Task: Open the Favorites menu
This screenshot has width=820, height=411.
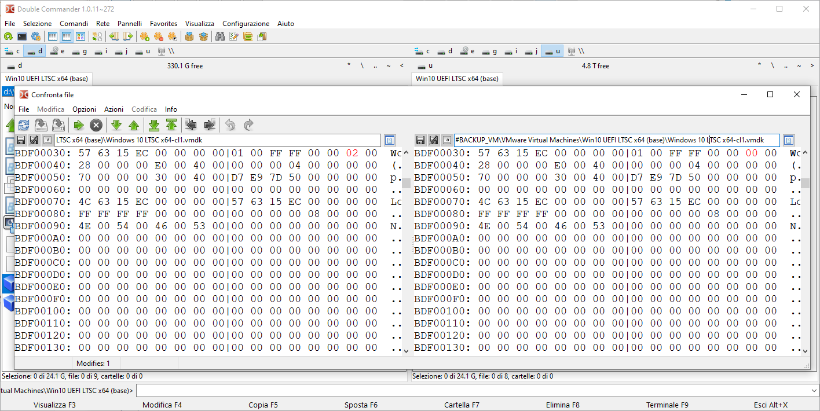Action: [164, 24]
